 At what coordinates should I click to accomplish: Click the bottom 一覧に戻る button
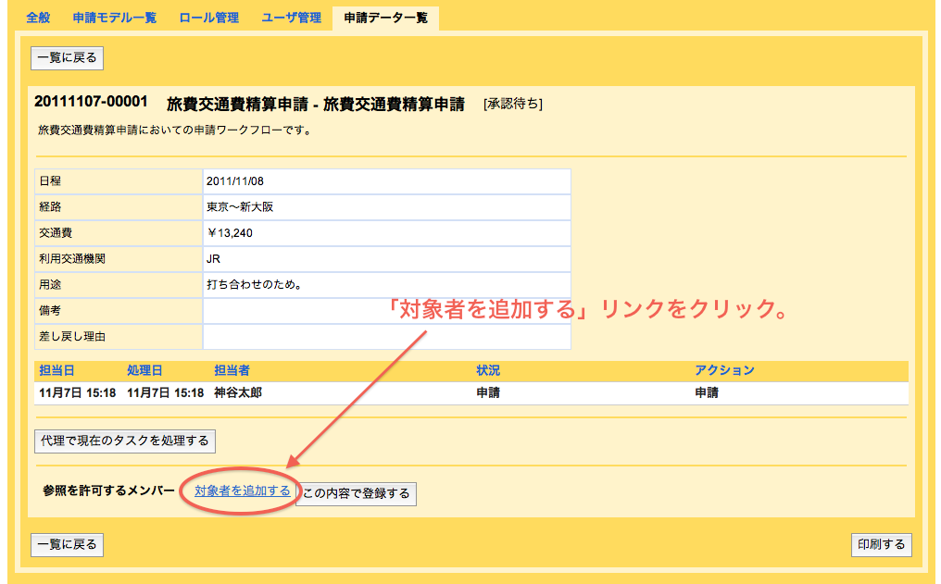[65, 544]
